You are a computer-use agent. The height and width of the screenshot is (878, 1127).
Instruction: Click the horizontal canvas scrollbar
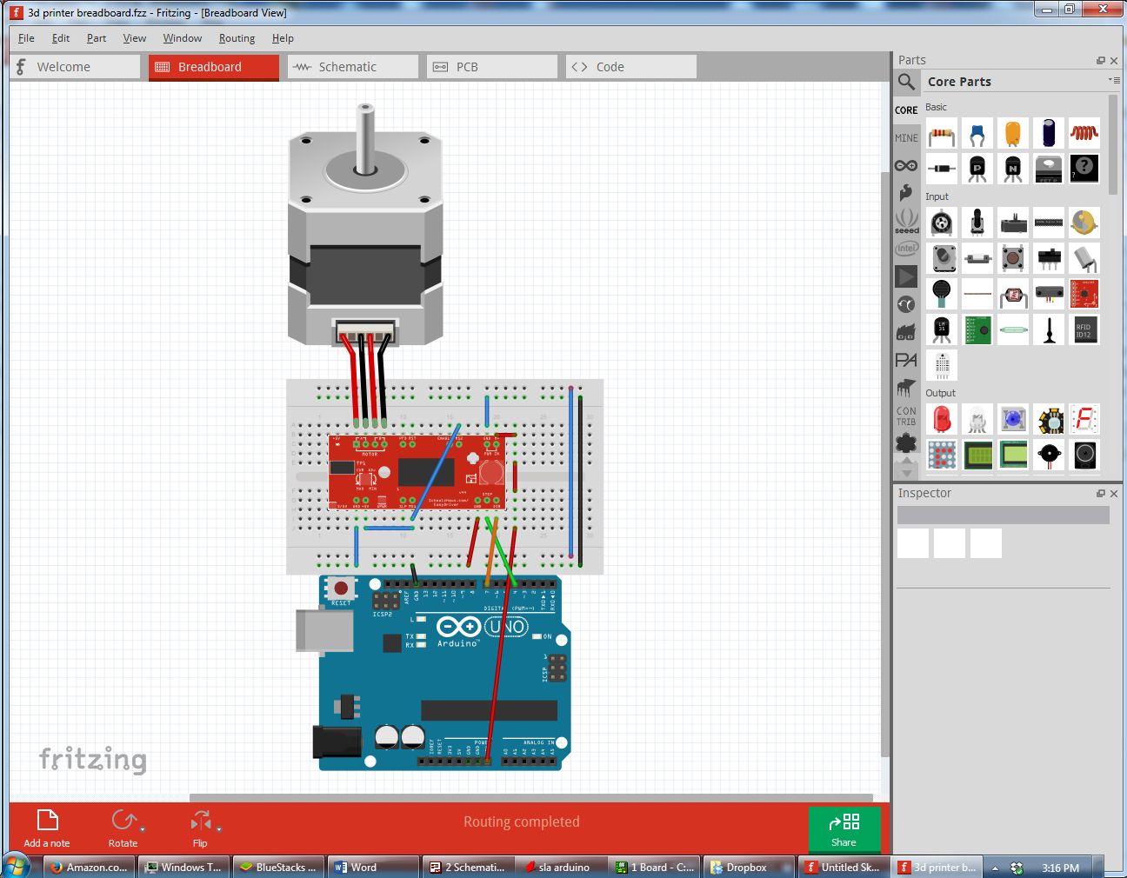pos(529,799)
